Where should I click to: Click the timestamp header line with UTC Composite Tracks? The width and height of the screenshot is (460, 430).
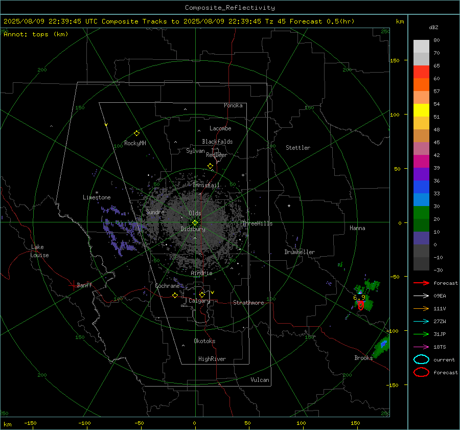pyautogui.click(x=179, y=21)
